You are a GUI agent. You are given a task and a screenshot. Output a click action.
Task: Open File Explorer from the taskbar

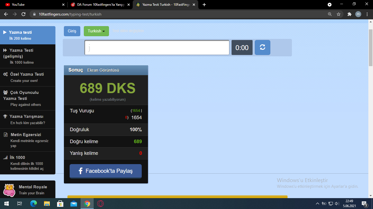[x=47, y=204]
